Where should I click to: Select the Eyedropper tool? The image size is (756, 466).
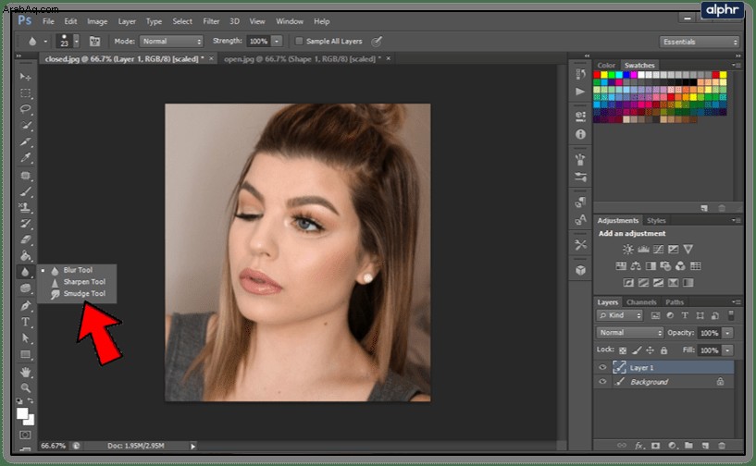point(26,157)
